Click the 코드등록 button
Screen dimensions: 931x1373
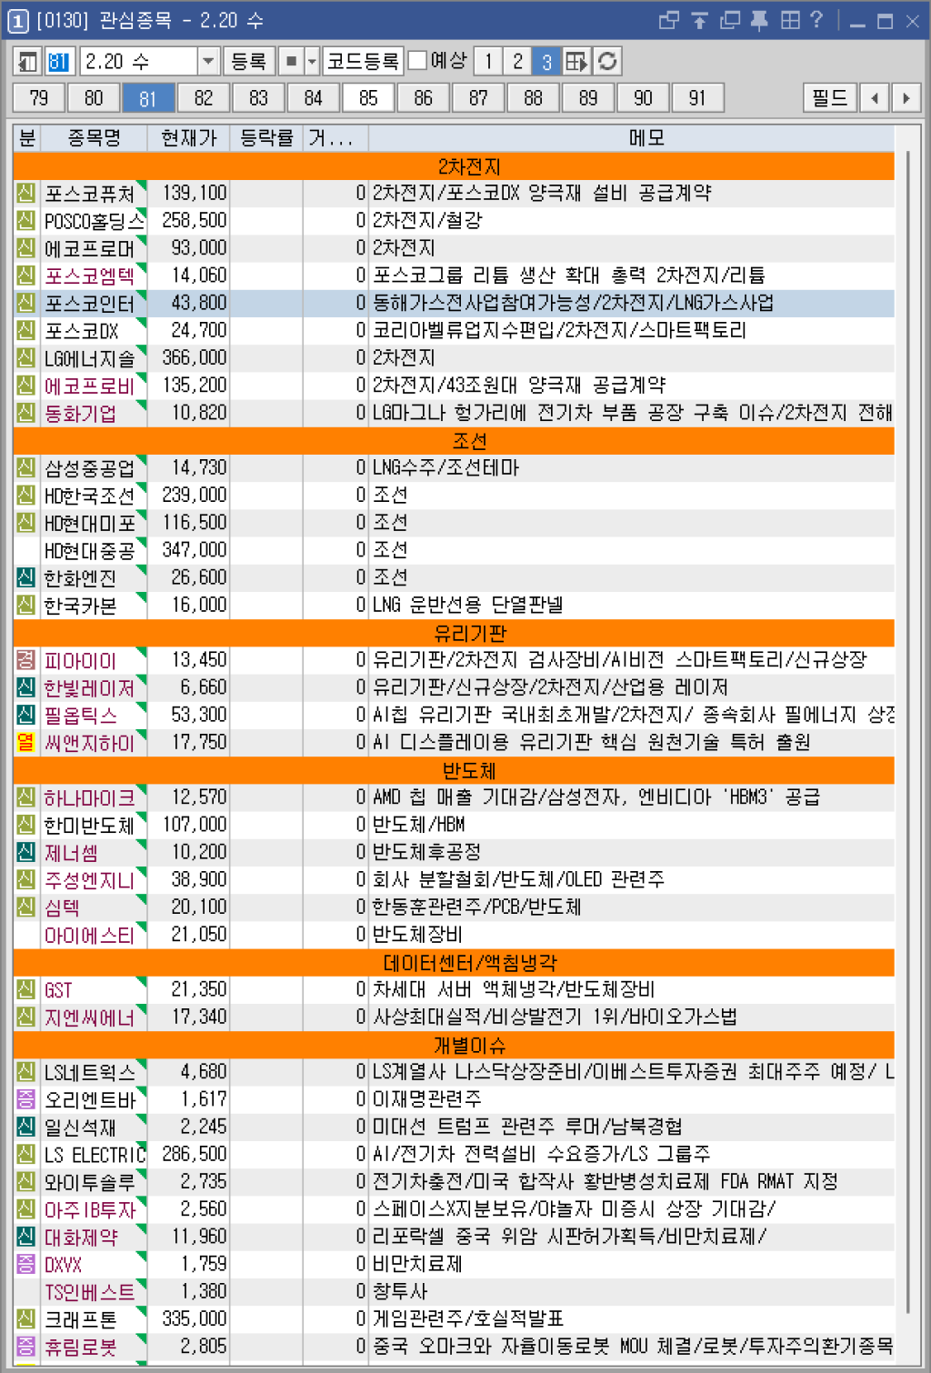(363, 62)
